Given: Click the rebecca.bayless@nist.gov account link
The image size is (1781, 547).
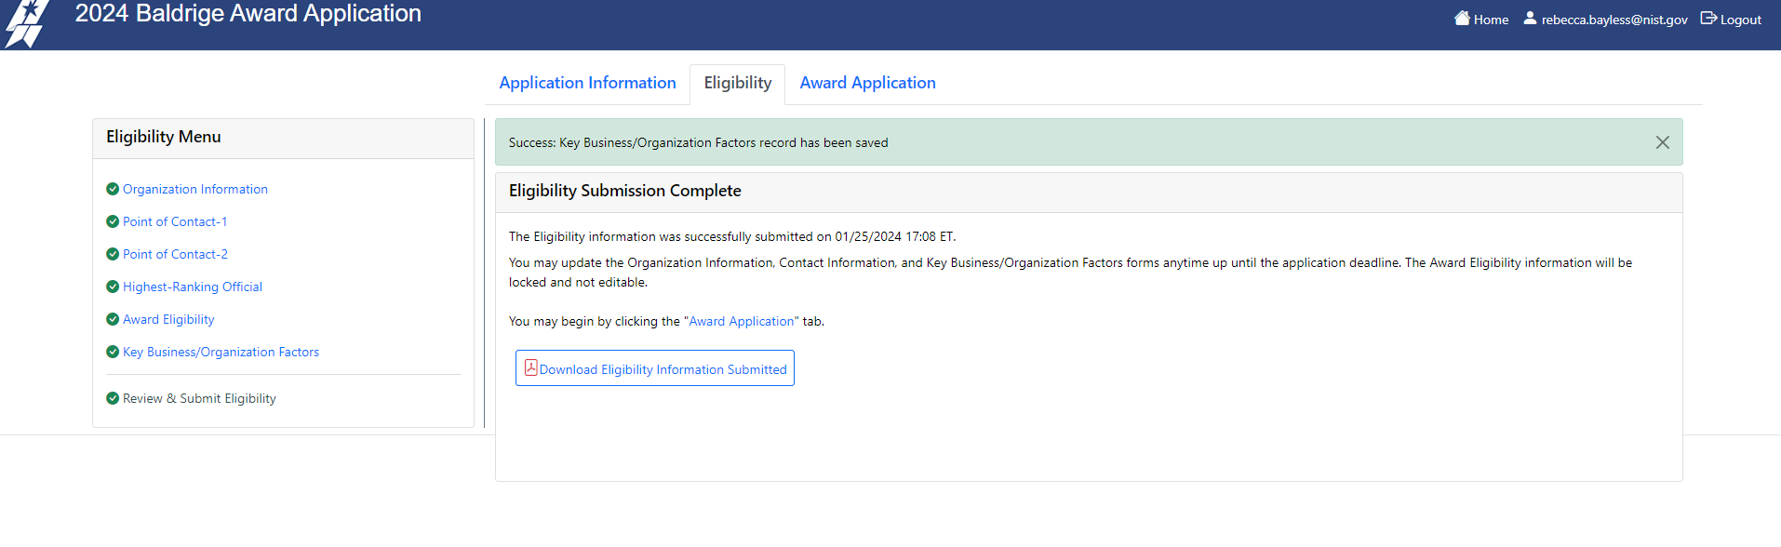Looking at the screenshot, I should pos(1614,20).
